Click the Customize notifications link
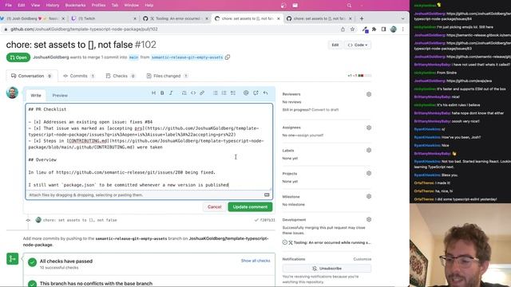This screenshot has width=511, height=287. [x=362, y=259]
